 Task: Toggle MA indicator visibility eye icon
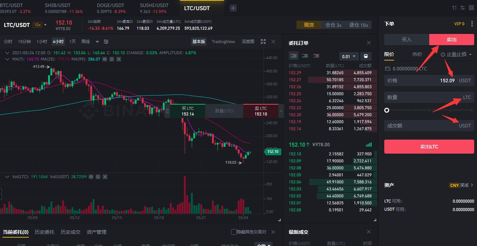coord(105,59)
